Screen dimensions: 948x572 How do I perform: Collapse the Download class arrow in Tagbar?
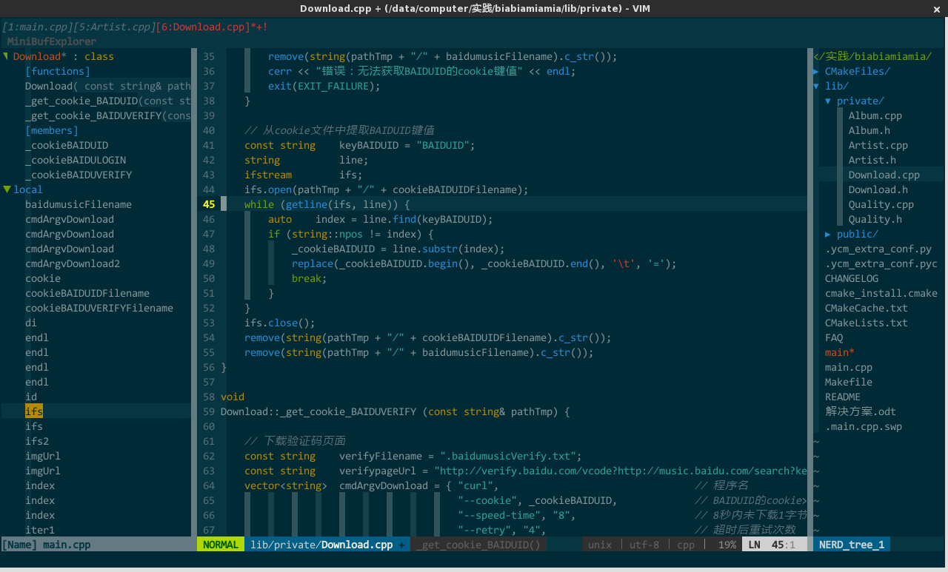[x=6, y=56]
